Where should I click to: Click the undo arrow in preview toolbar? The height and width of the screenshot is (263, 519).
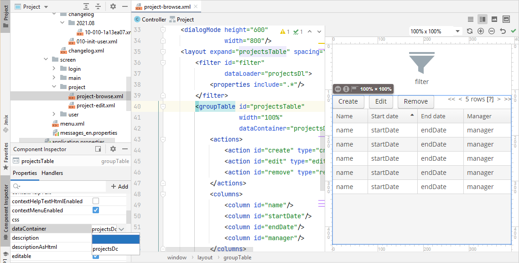point(503,31)
